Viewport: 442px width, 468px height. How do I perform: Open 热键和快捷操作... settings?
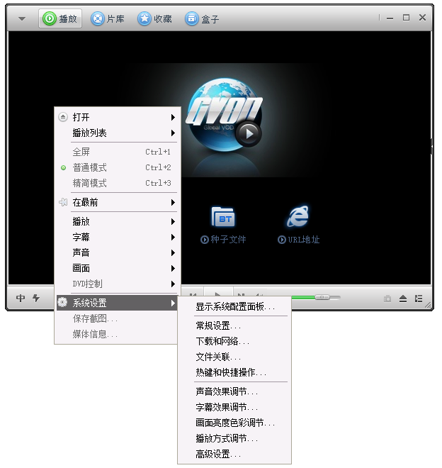tap(234, 372)
